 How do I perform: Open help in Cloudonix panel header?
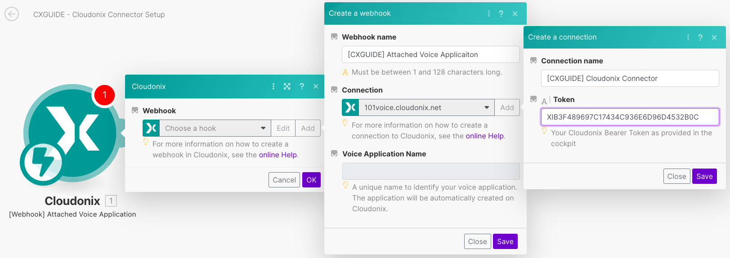(x=302, y=86)
